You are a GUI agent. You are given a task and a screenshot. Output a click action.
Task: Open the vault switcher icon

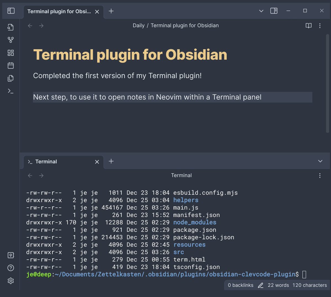[10, 255]
